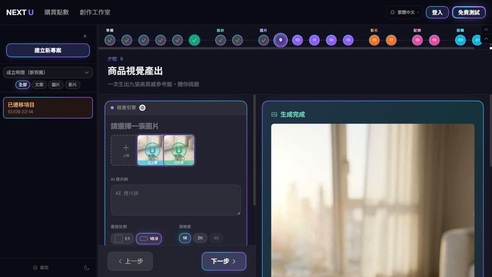
Task: Open the 成立時間（新到舊） sort dropdown
Action: 48,72
